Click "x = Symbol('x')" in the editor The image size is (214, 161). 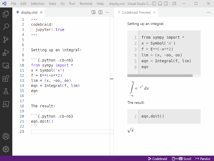click(48, 70)
